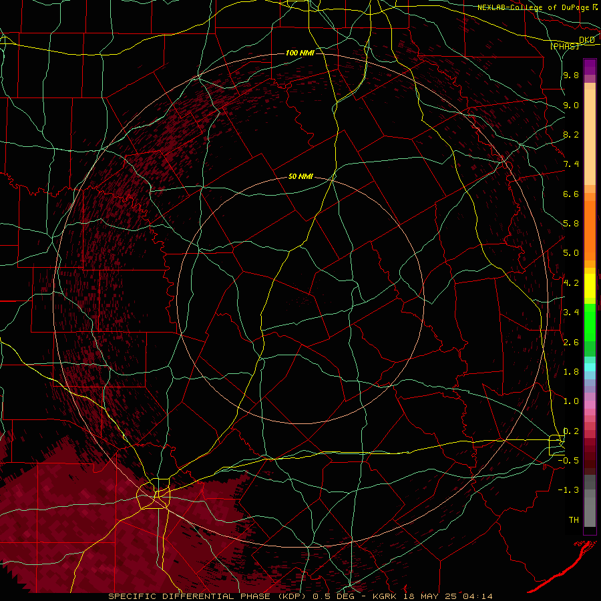Click the [PHAS] label above the color scale
The image size is (601, 601).
point(564,46)
